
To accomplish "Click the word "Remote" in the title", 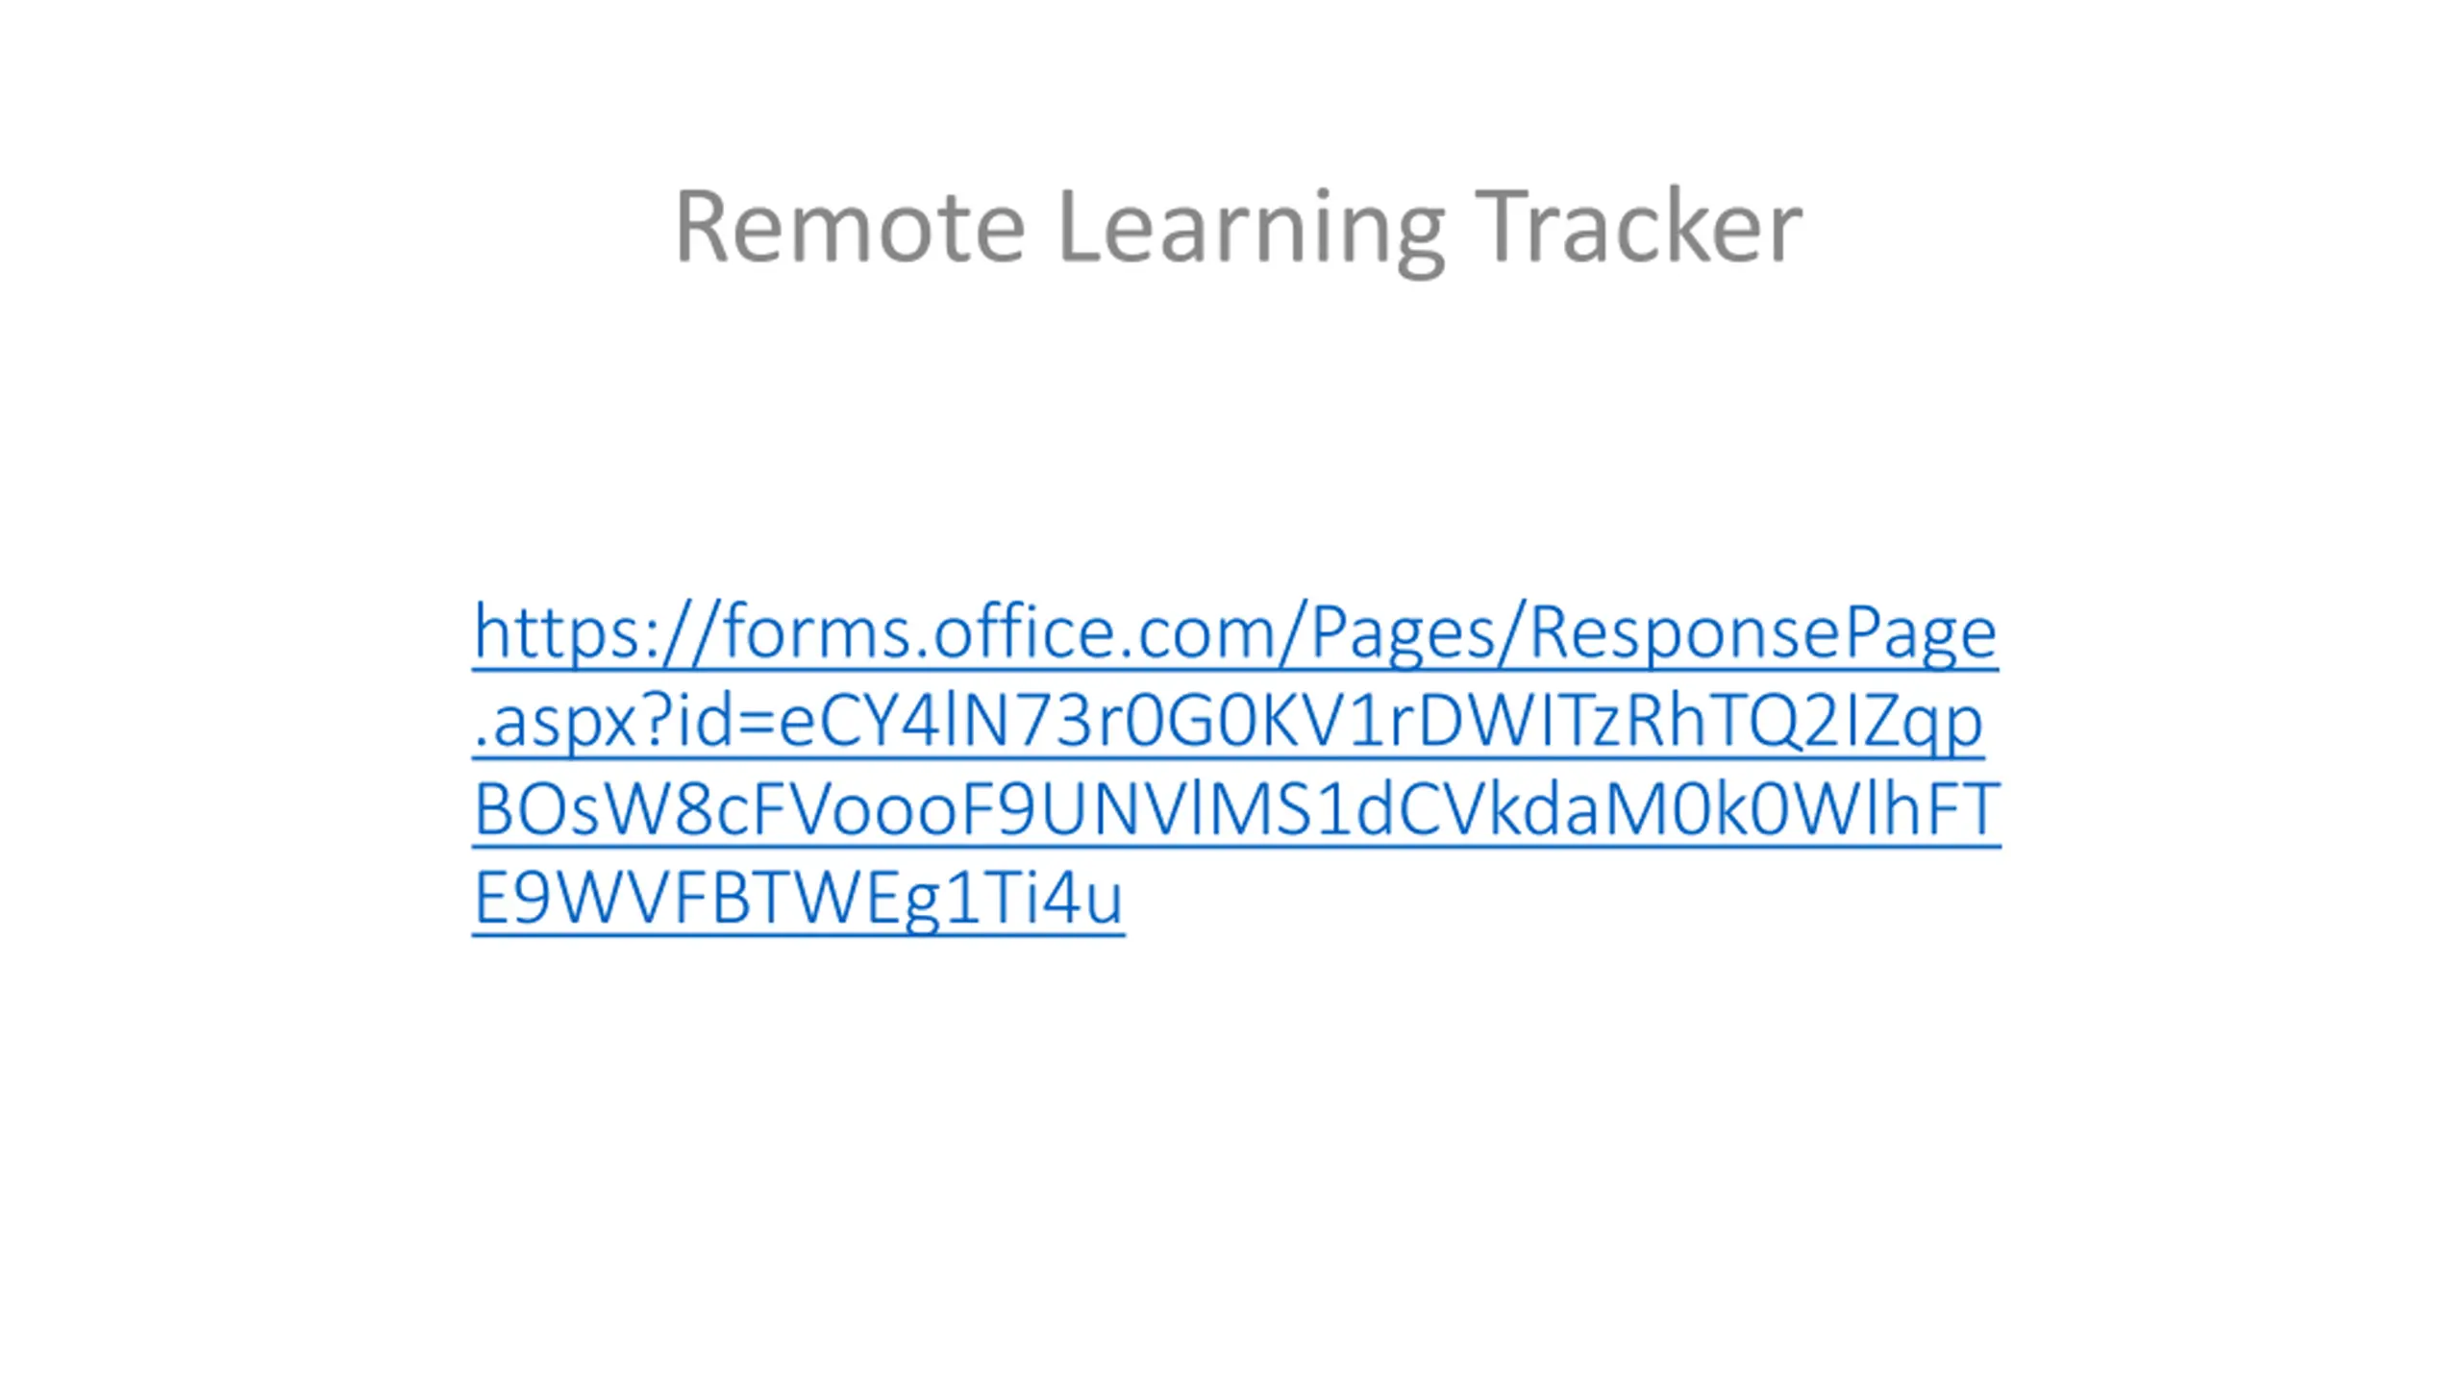I will (850, 227).
